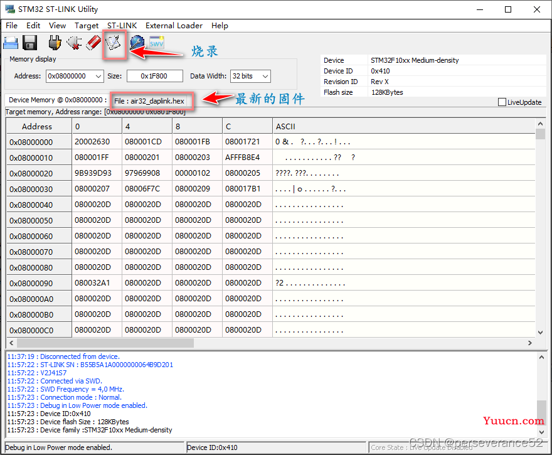Disconnect from target using unplug icon

coord(74,43)
